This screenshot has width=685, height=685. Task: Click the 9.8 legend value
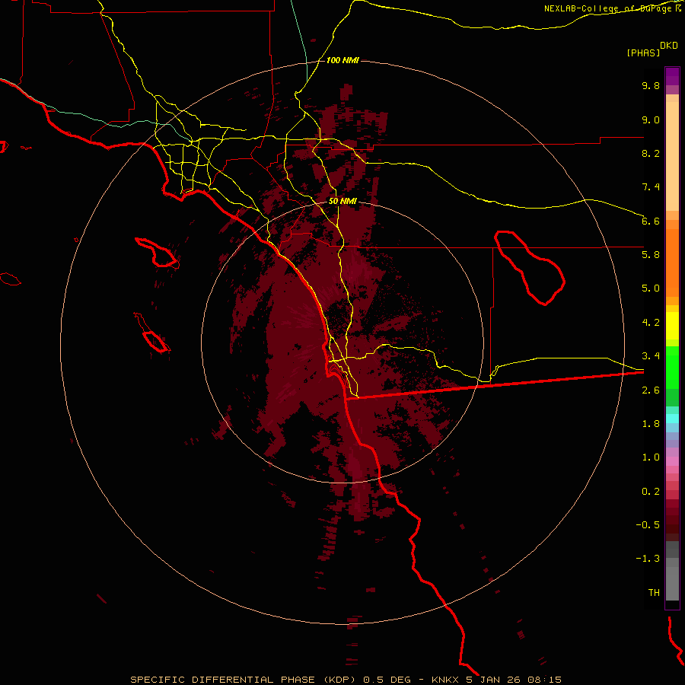[x=651, y=85]
